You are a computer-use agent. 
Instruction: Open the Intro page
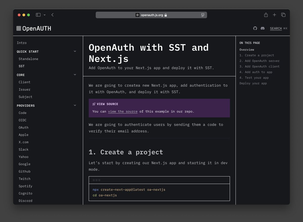pos(22,43)
